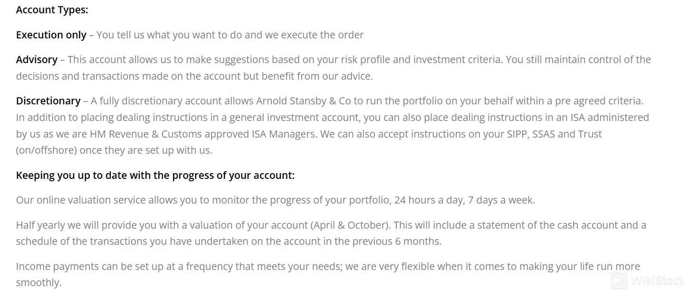This screenshot has height=297, width=689.
Task: Click the bold Discretionary label
Action: [48, 101]
